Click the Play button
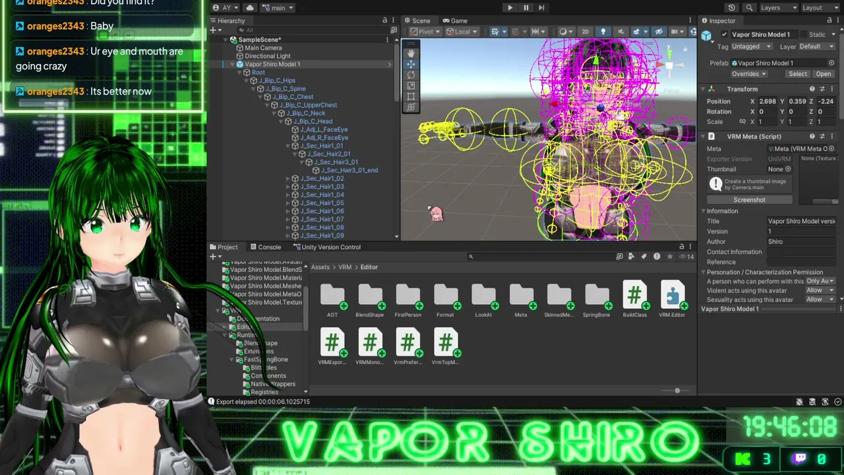844x475 pixels. point(510,8)
